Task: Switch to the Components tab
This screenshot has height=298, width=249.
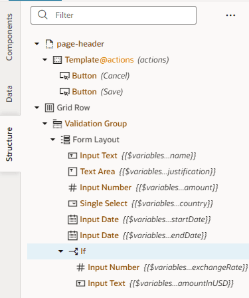Action: pos(9,37)
